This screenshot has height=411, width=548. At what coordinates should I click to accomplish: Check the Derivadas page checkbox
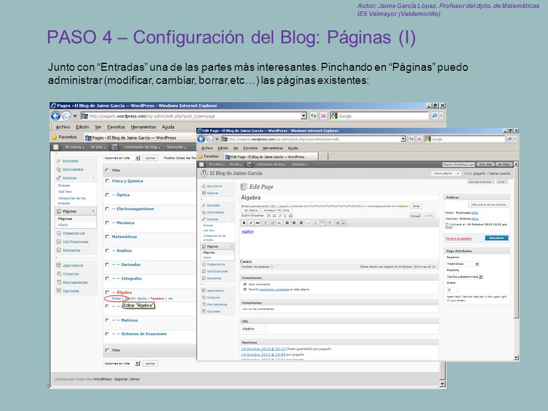pos(107,264)
